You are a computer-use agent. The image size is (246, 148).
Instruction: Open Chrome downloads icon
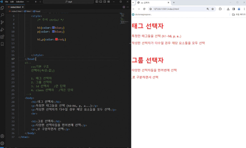[x=228, y=9]
